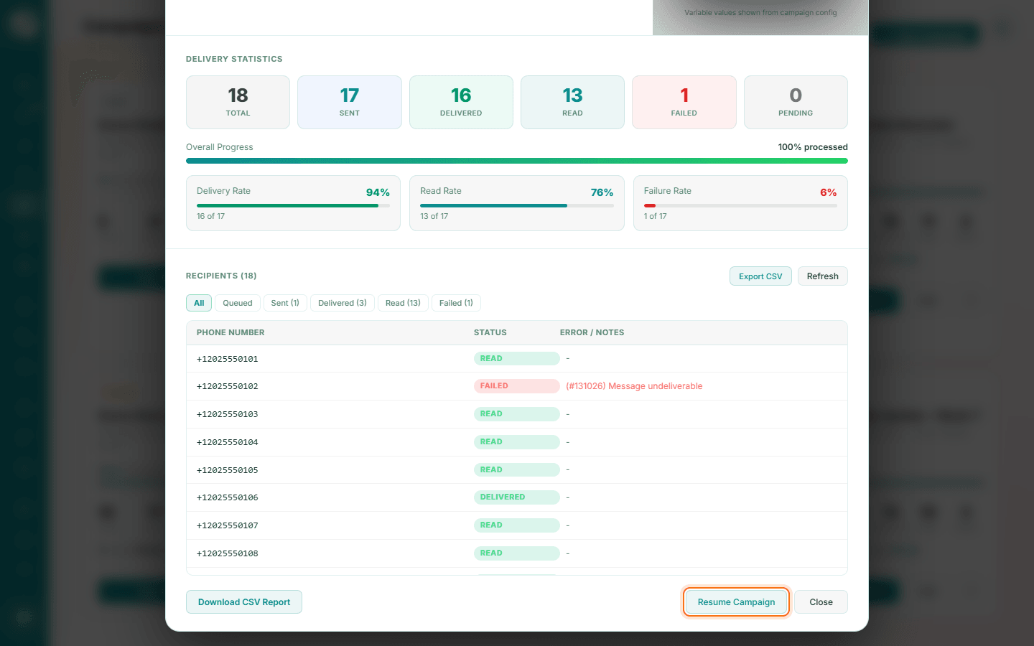Click the FAILED status badge
Viewport: 1034px width, 646px height.
point(516,386)
